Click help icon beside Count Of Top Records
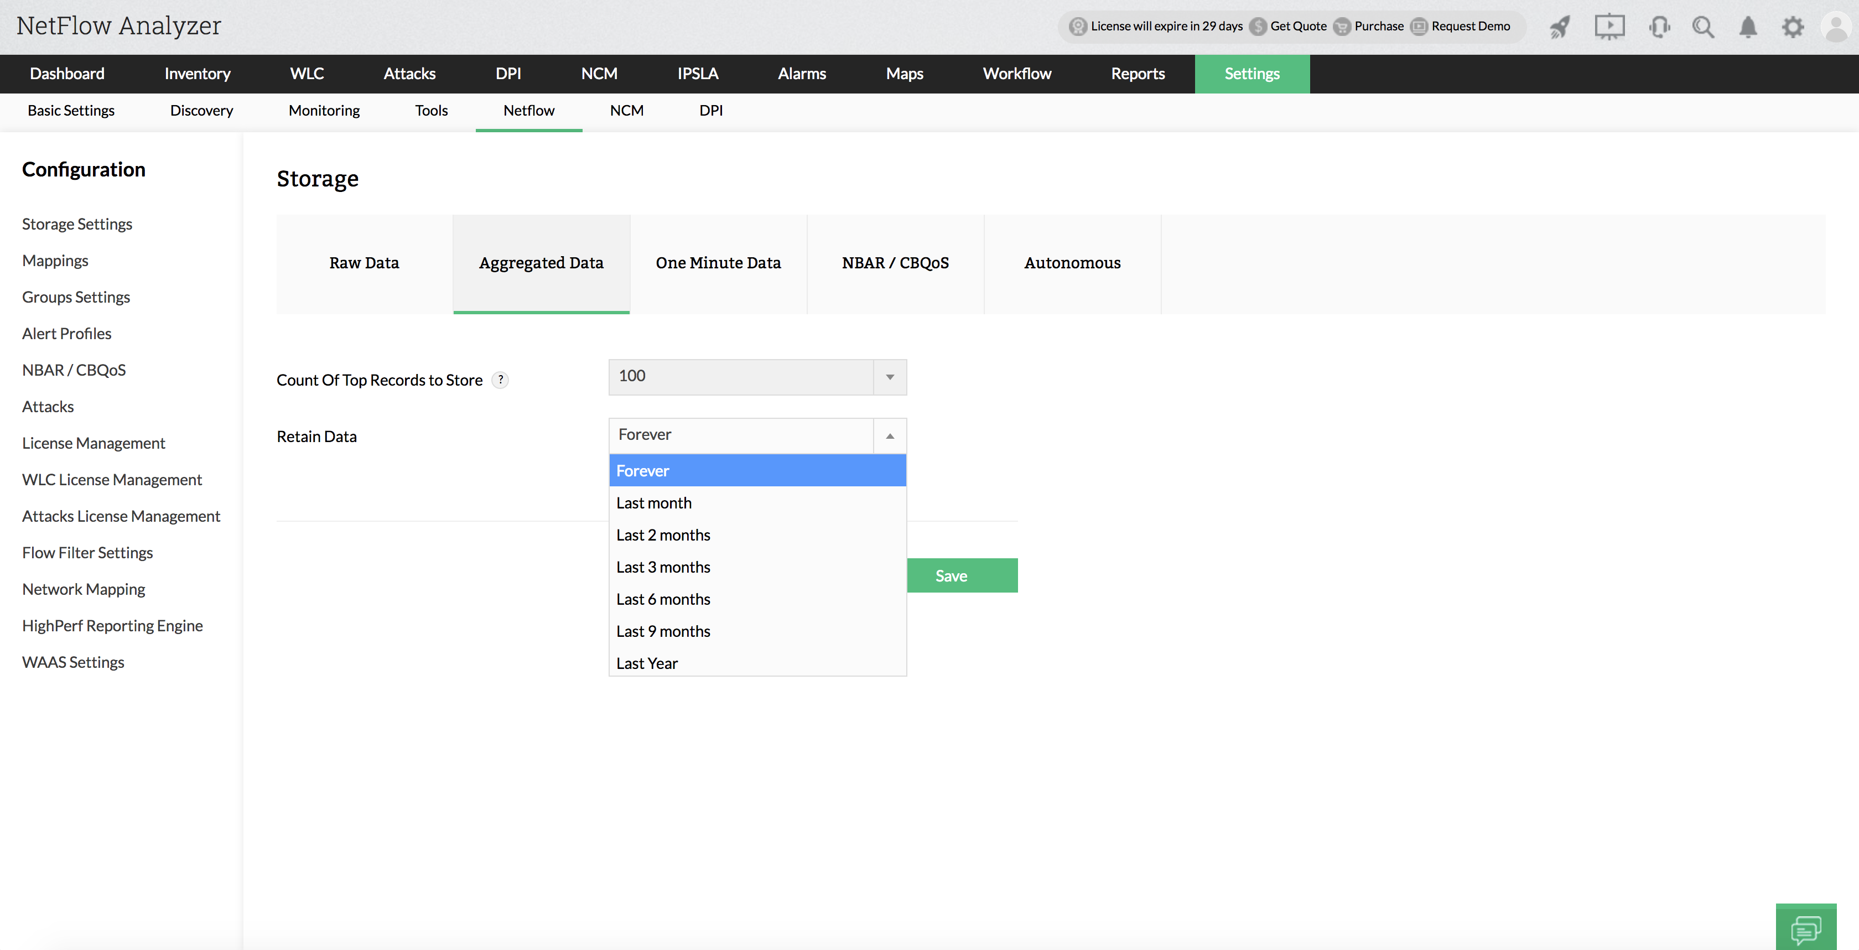The height and width of the screenshot is (950, 1859). point(500,380)
